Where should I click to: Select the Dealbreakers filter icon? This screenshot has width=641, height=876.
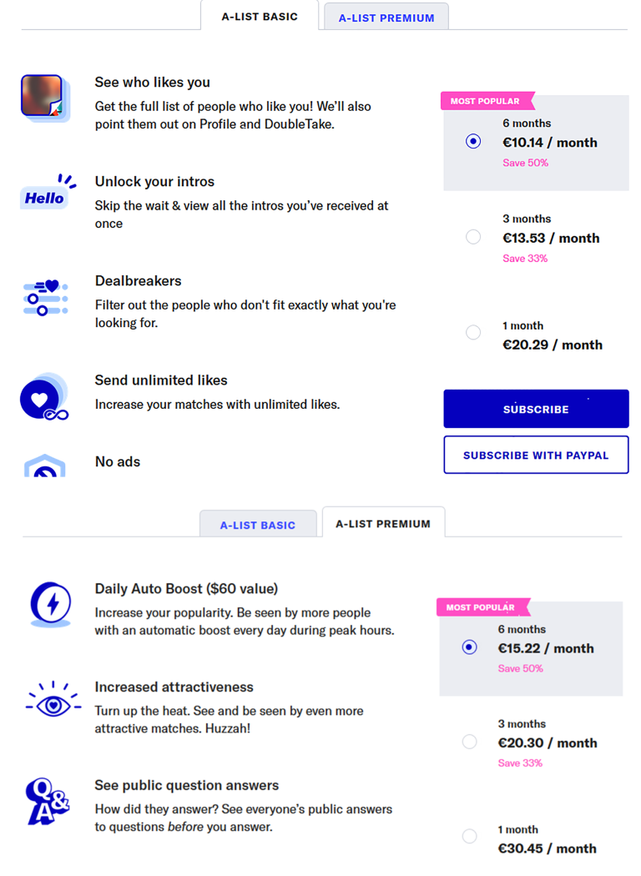pyautogui.click(x=45, y=297)
